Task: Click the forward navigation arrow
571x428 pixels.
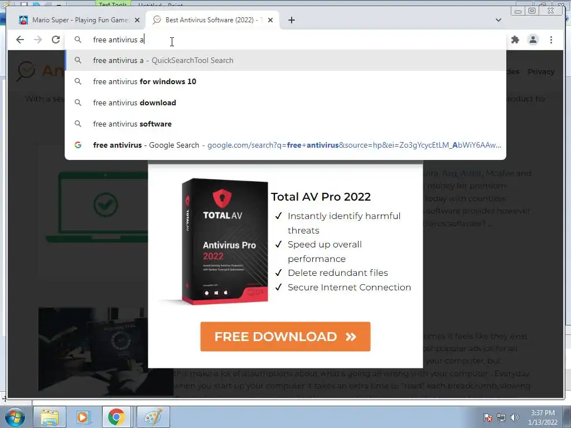Action: coord(38,40)
